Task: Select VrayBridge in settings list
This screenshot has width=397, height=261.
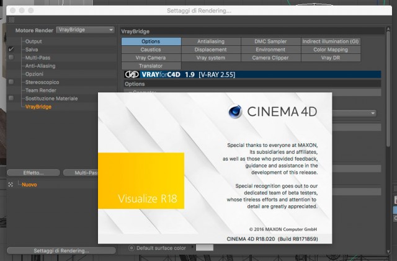Action: click(38, 107)
